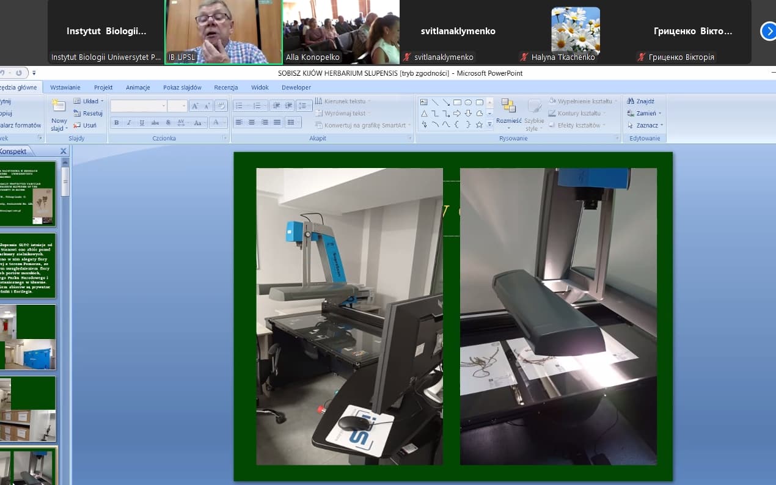The image size is (776, 485).
Task: Close the Konspekt slide panel
Action: tap(63, 151)
